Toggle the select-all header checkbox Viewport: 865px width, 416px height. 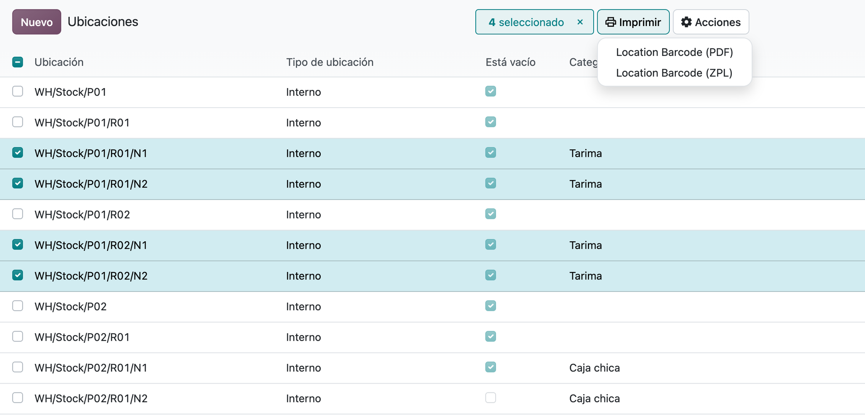[x=18, y=62]
